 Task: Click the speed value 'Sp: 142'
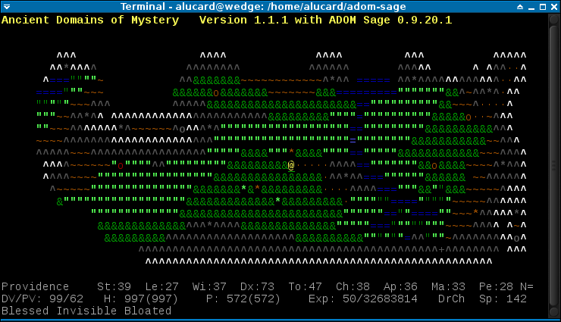[x=503, y=299]
